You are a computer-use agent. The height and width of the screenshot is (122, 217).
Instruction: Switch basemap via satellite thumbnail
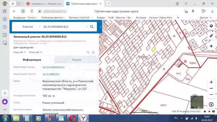point(197,102)
